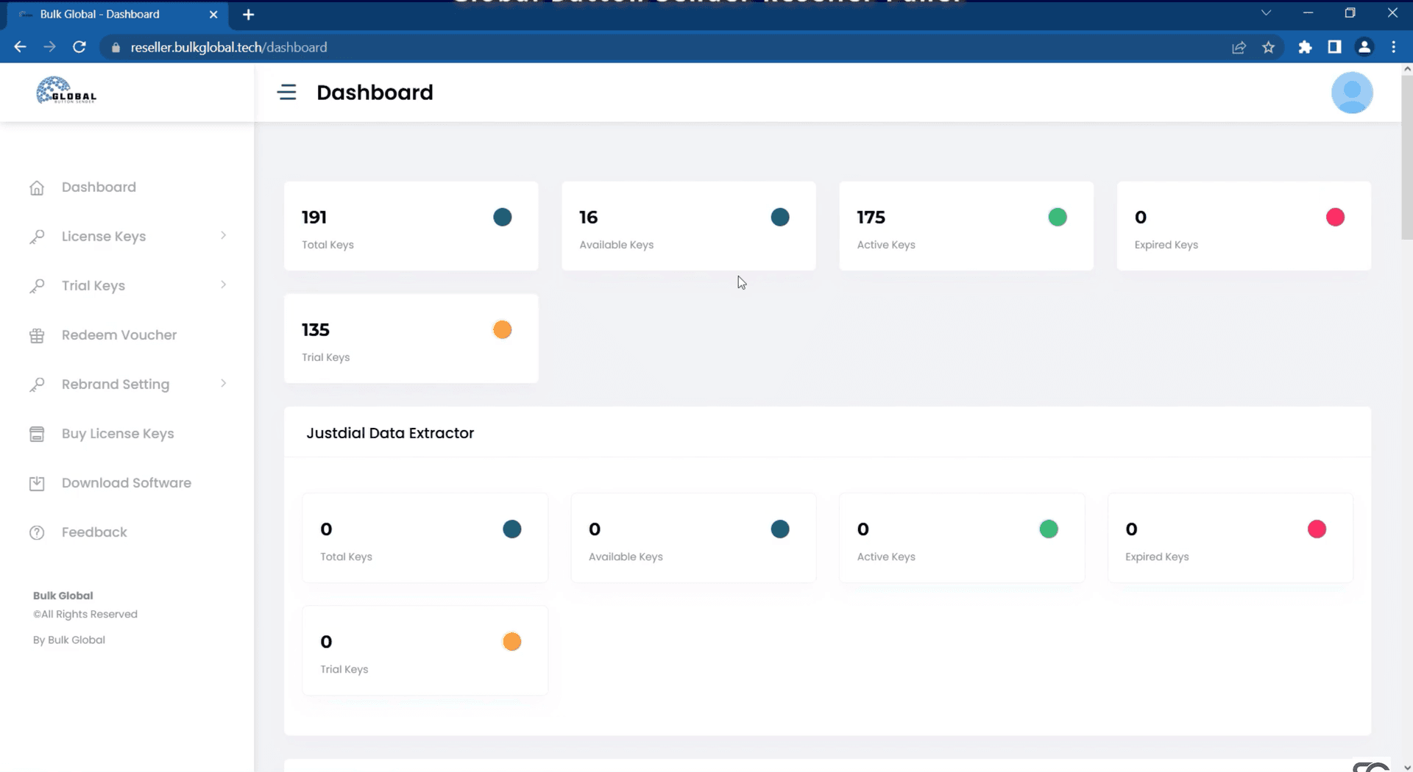1413x772 pixels.
Task: Close the Bulk Global - Dashboard tab
Action: click(x=213, y=14)
